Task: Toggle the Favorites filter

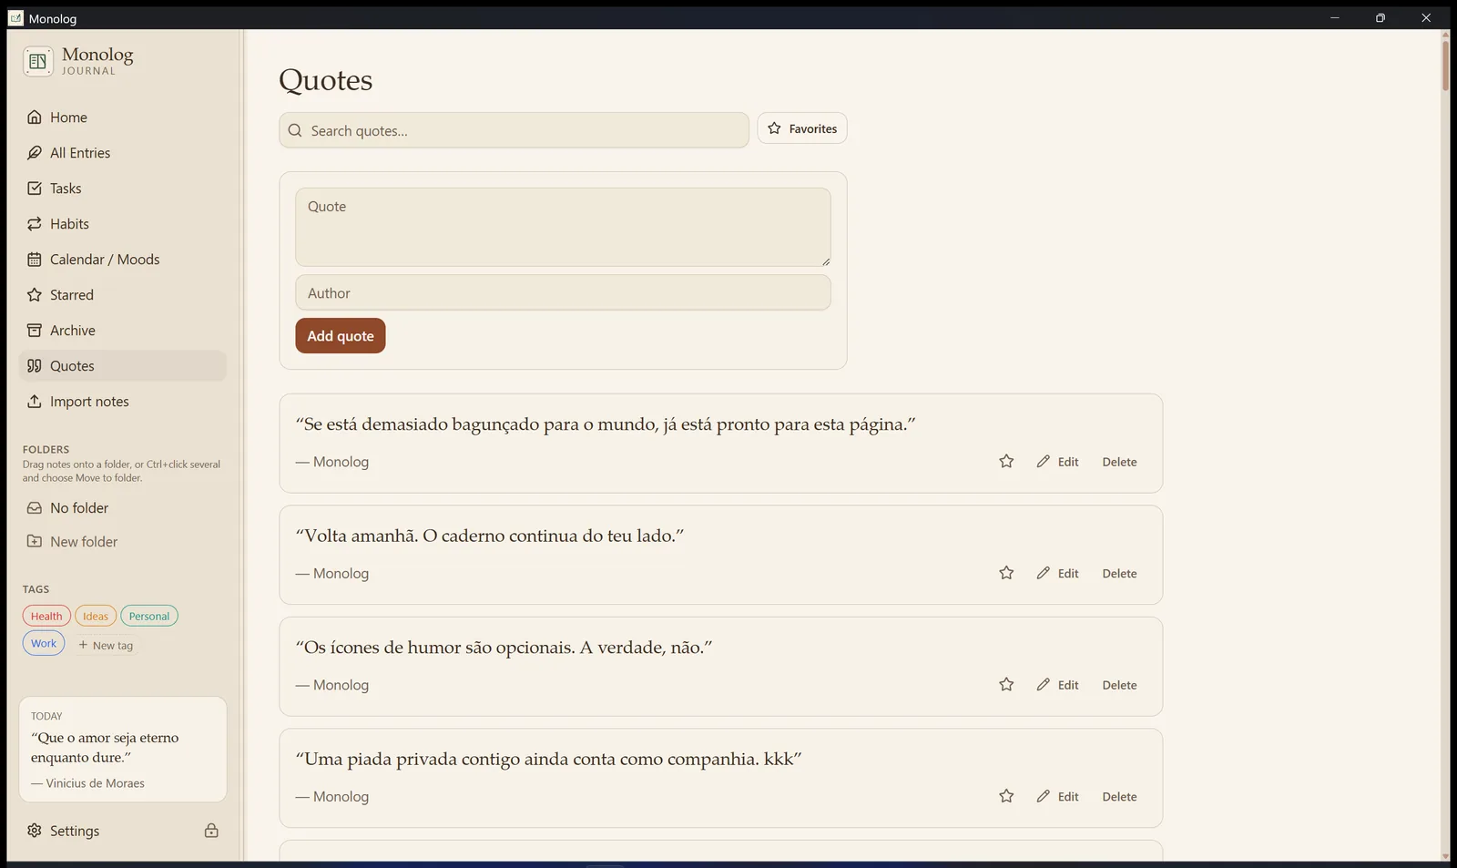Action: tap(802, 128)
